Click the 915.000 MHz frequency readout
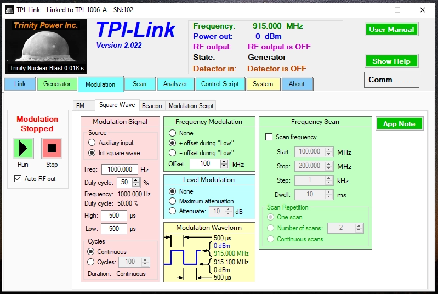Image resolution: width=438 pixels, height=294 pixels. (278, 26)
